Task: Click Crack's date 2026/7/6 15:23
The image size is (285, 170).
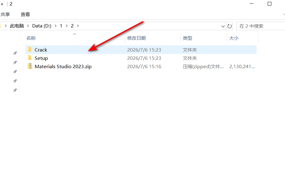Action: click(144, 50)
